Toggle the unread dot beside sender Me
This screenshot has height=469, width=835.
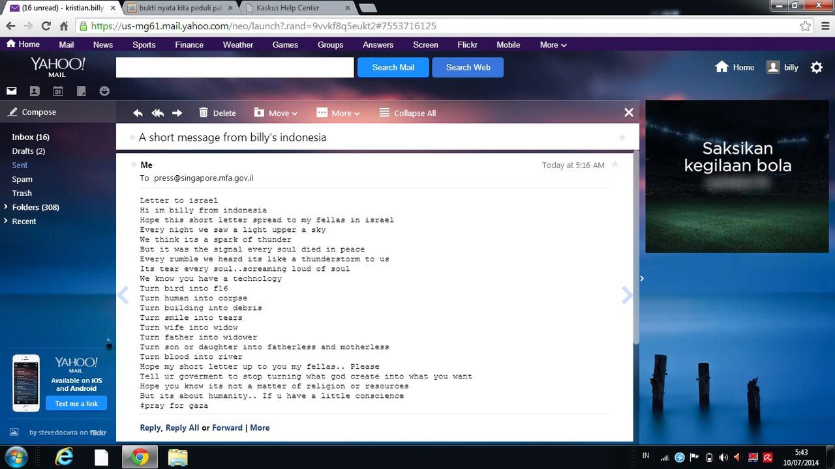(x=134, y=164)
